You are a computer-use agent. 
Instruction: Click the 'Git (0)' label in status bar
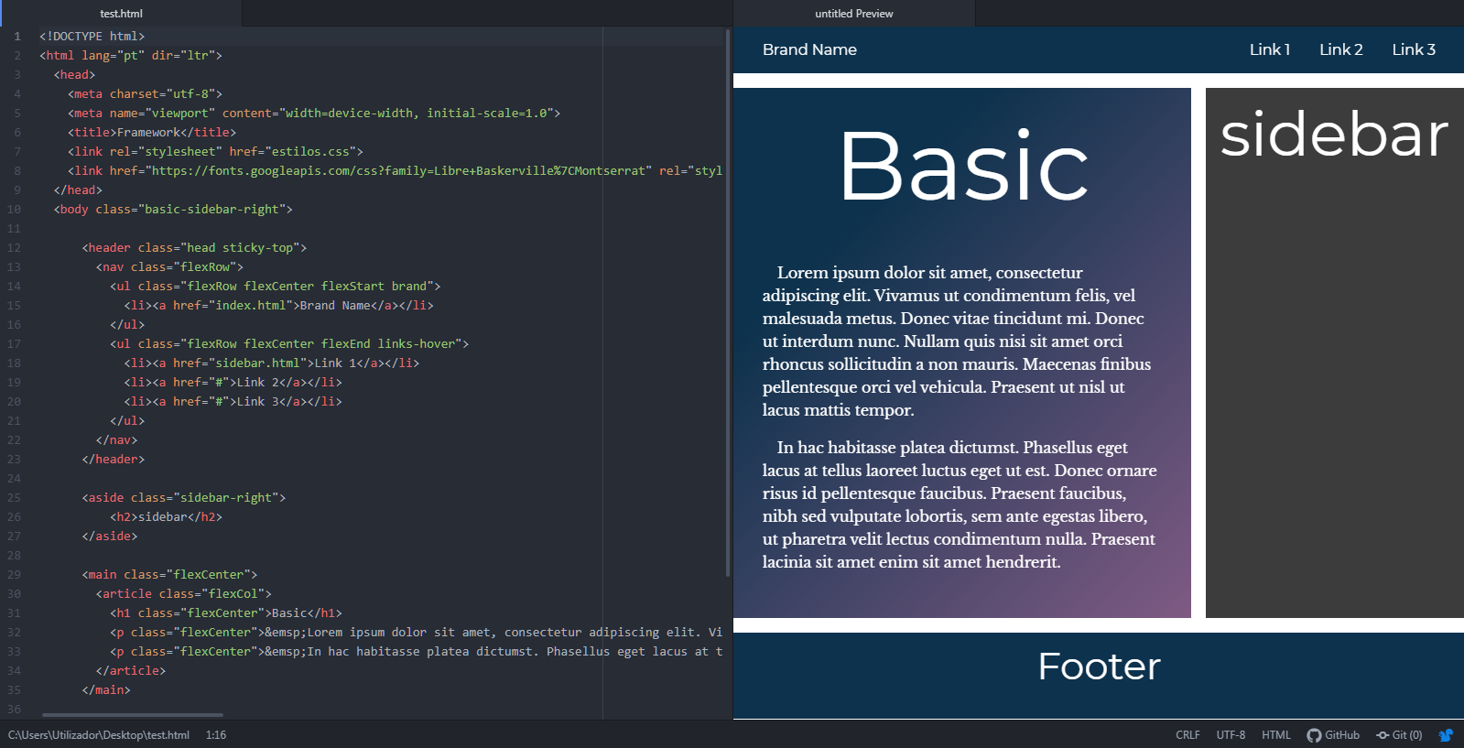tap(1407, 735)
